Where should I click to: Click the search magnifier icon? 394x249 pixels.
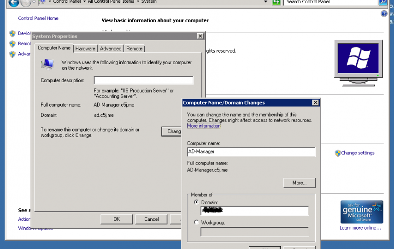(x=382, y=2)
